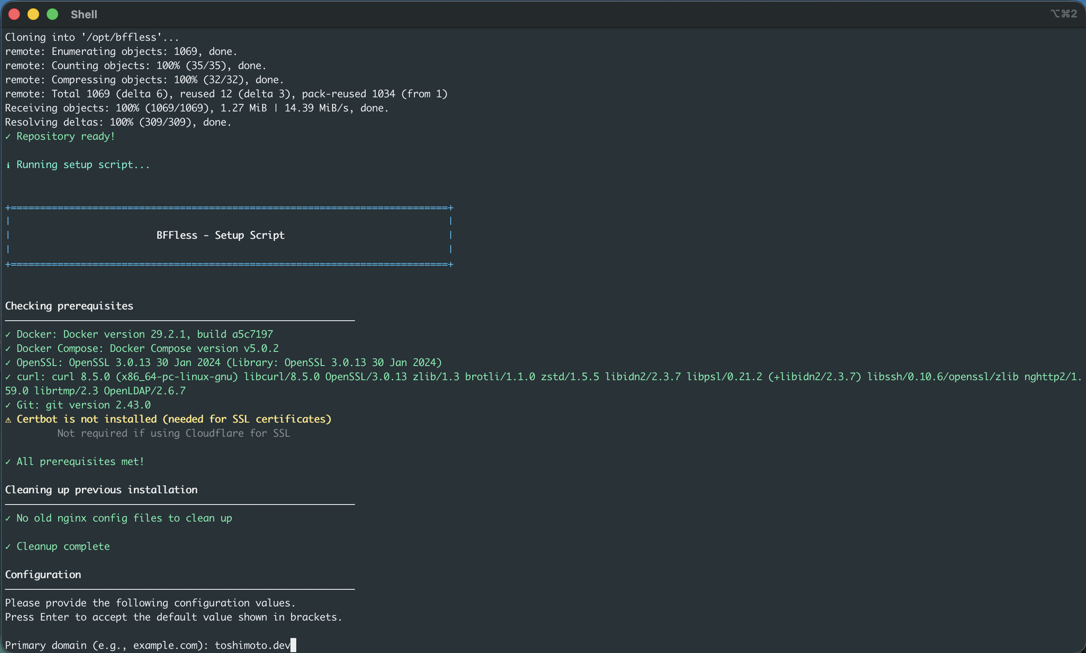1086x653 pixels.
Task: Click the warning icon beside Certbot message
Action: 8,420
